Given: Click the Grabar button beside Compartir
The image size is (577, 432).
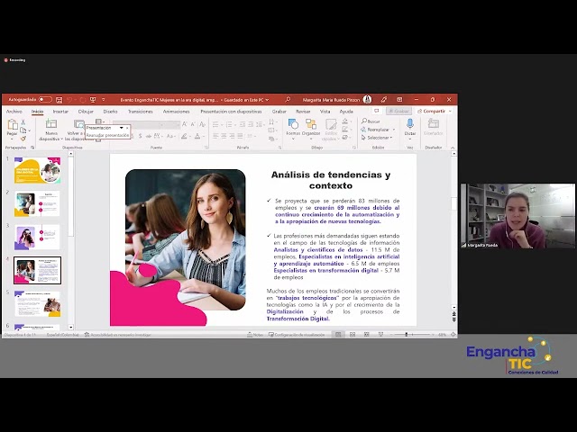Looking at the screenshot, I should [398, 111].
